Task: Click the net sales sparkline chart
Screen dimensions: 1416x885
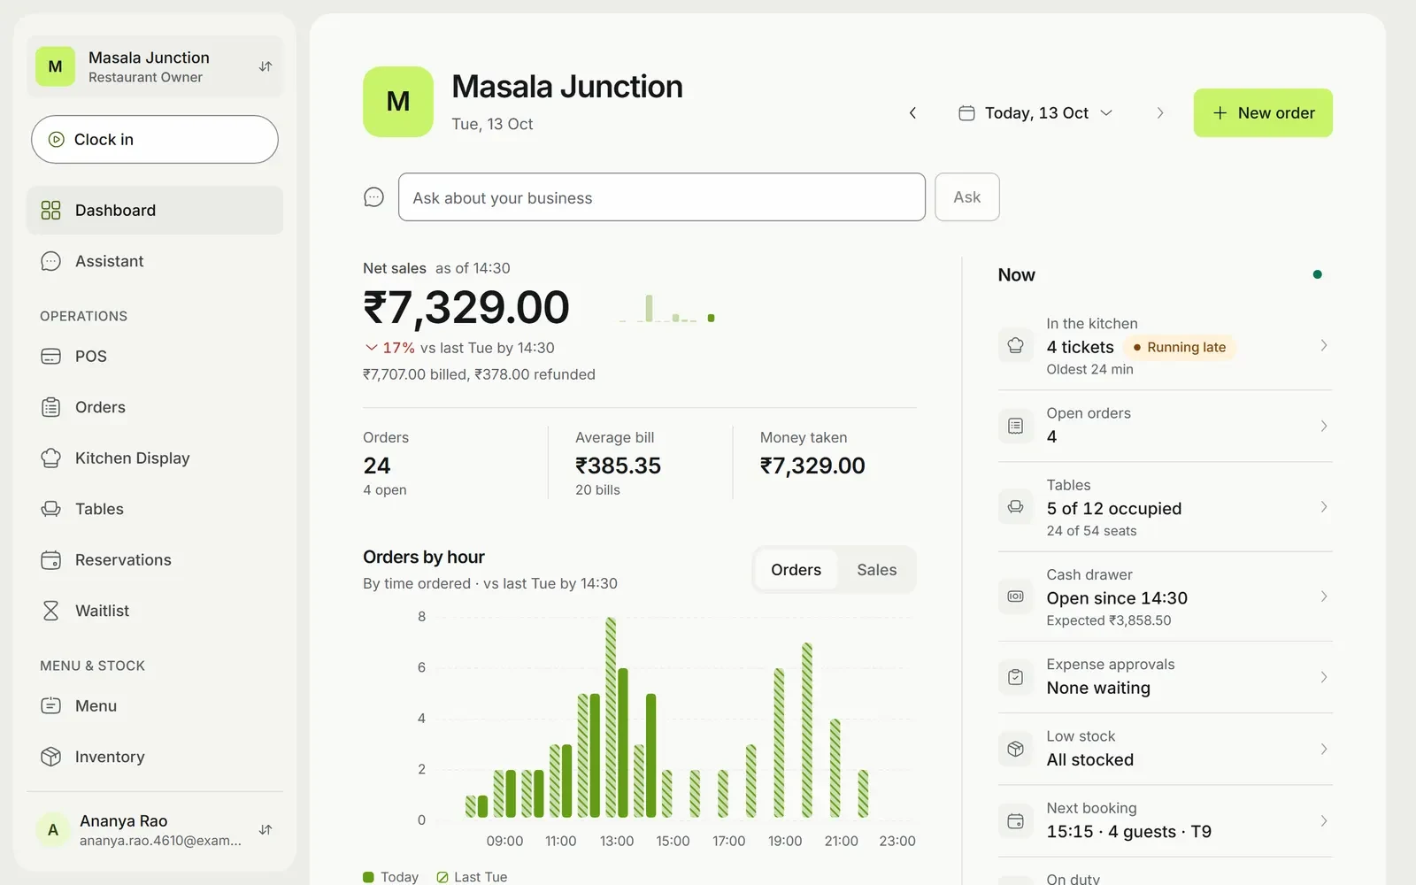Action: click(x=667, y=308)
